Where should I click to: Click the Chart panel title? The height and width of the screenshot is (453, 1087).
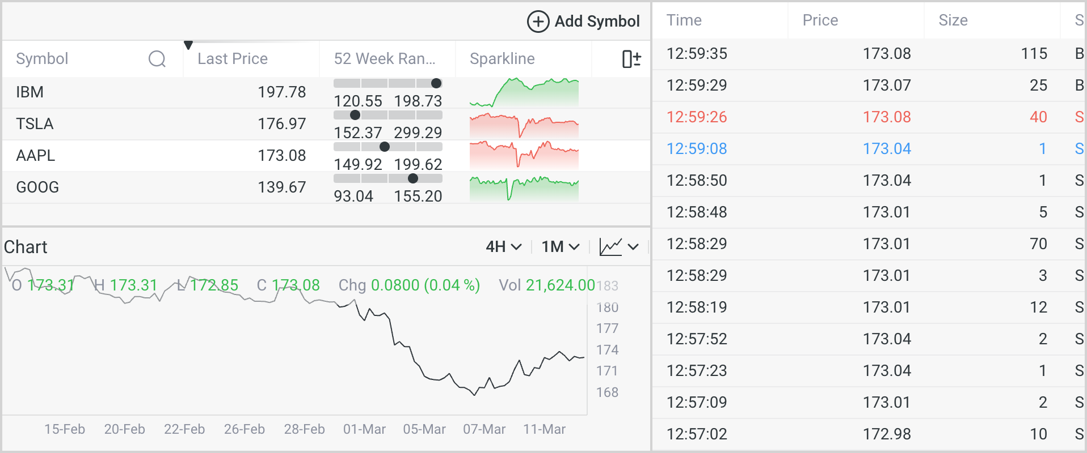tap(26, 247)
